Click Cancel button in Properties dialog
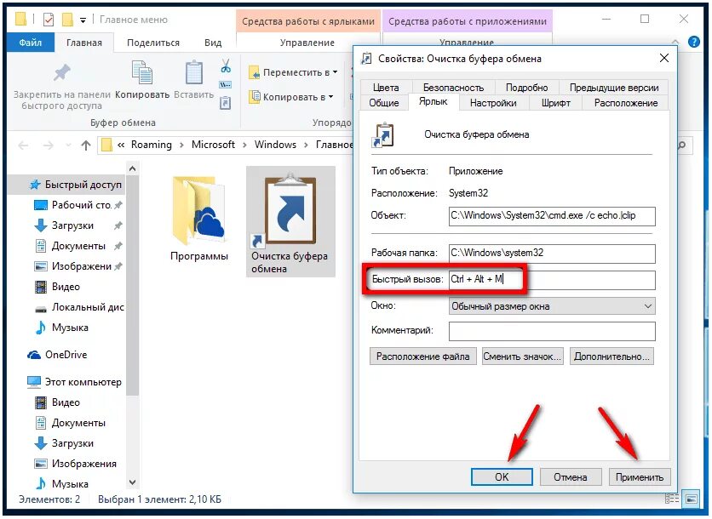The width and height of the screenshot is (712, 519). (x=571, y=476)
